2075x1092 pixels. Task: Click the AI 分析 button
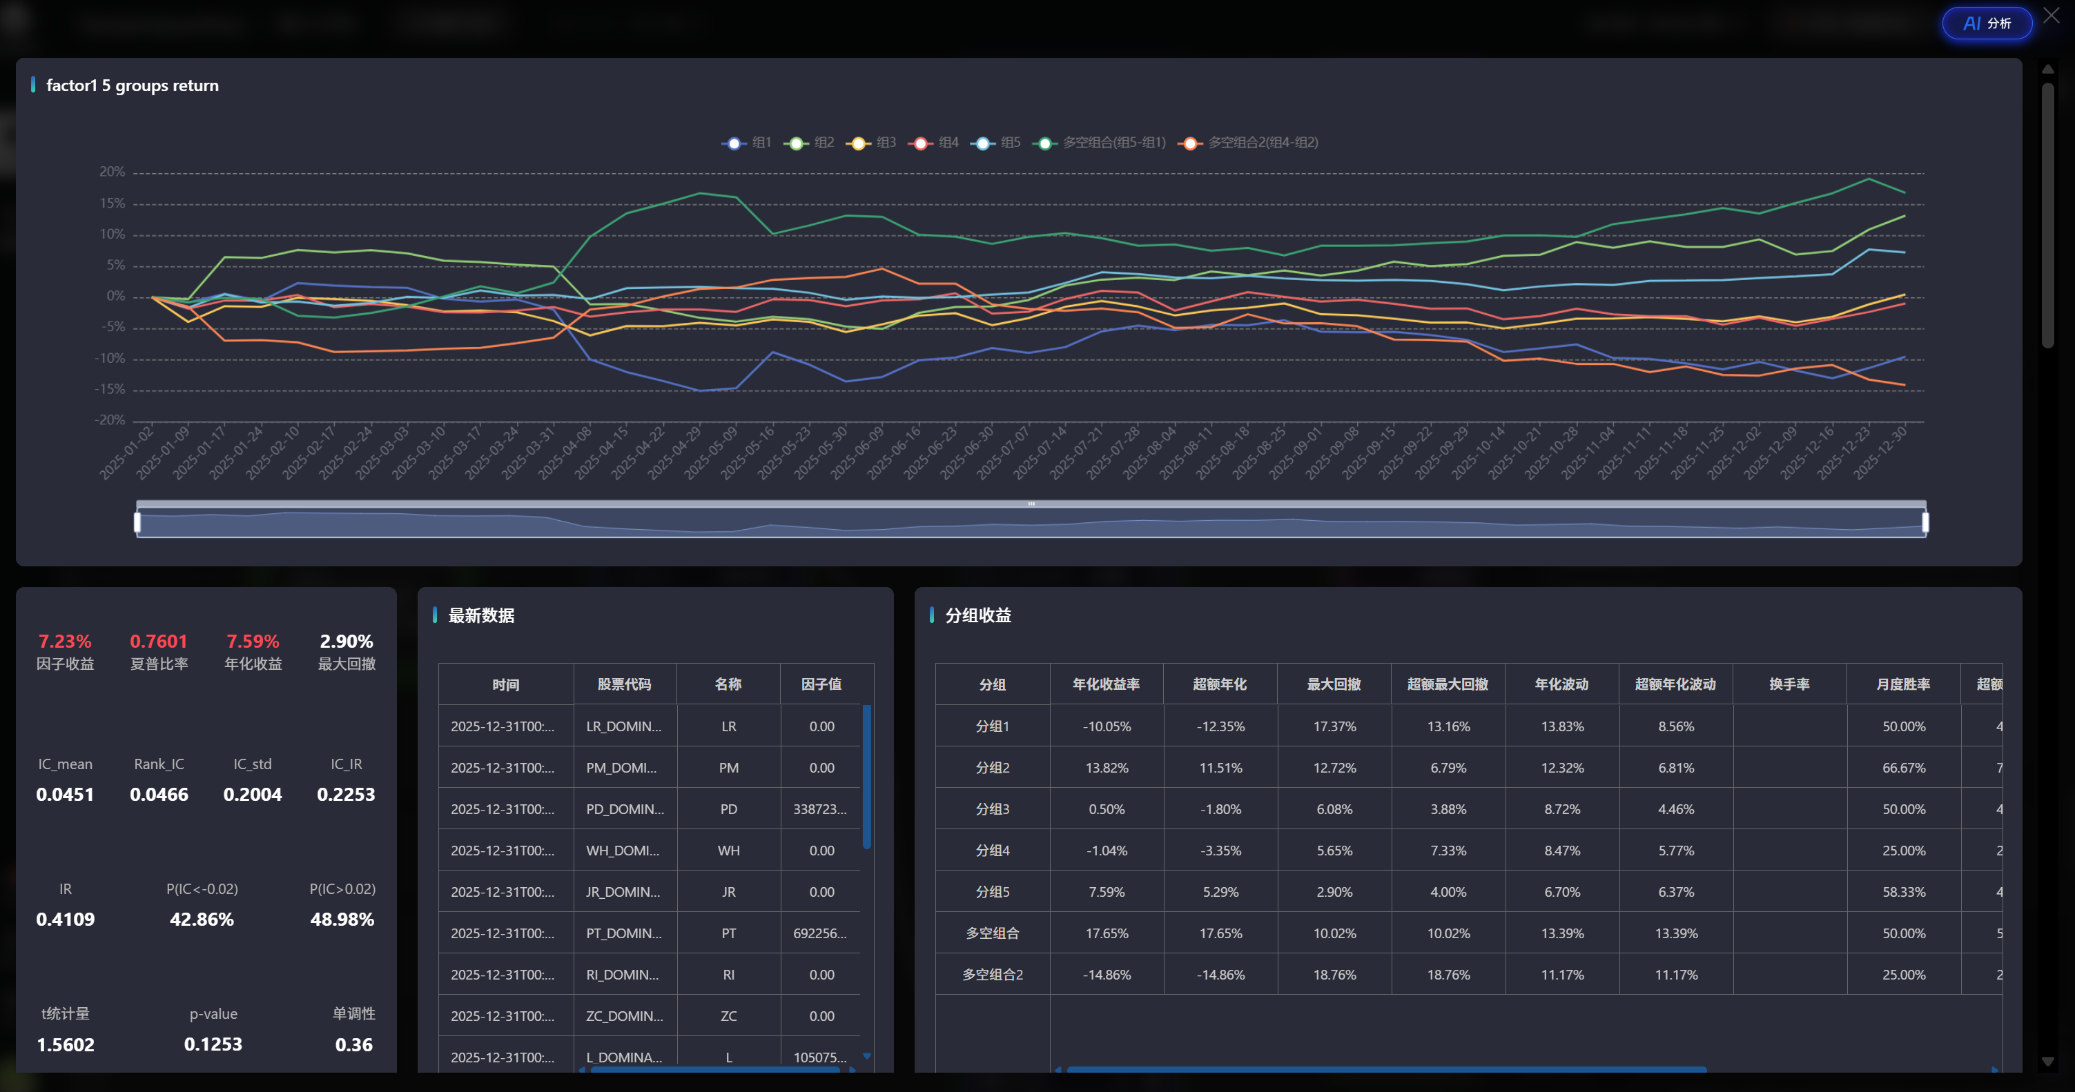(1987, 23)
